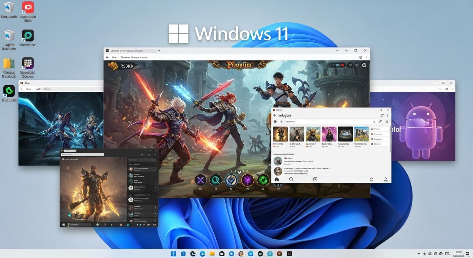Screen dimensions: 473x258
Task: Show hidden icons in the system tray
Action: point(419,254)
